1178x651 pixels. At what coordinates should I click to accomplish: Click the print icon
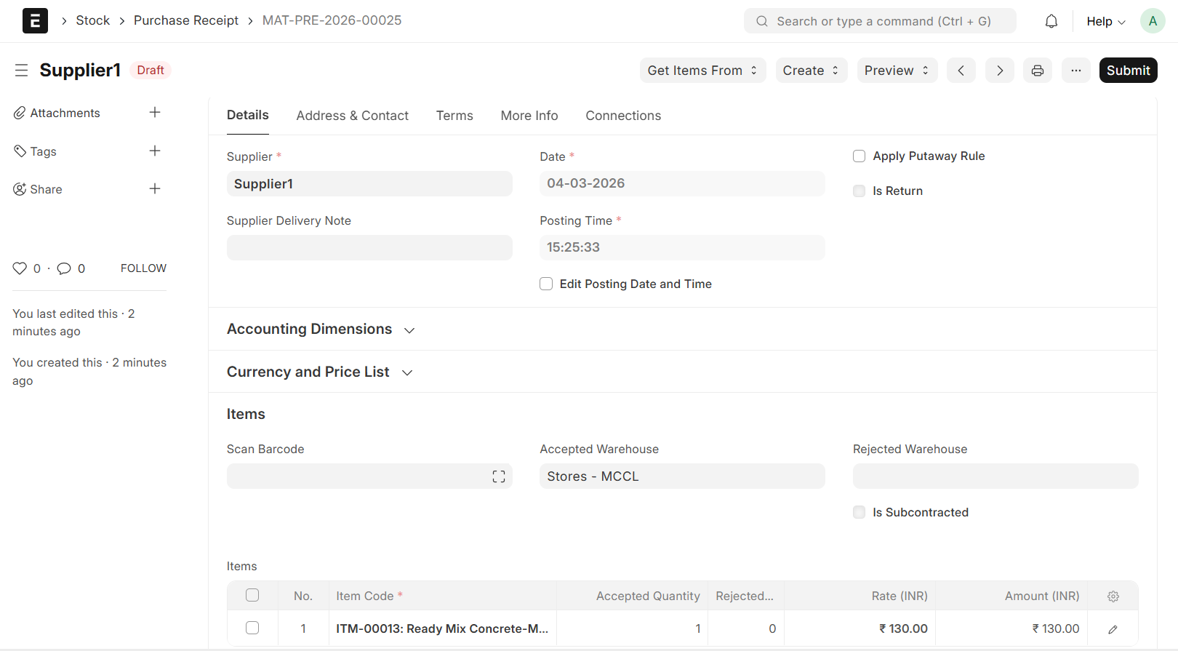coord(1037,71)
